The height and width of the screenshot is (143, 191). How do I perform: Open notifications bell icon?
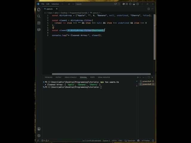click(153, 140)
